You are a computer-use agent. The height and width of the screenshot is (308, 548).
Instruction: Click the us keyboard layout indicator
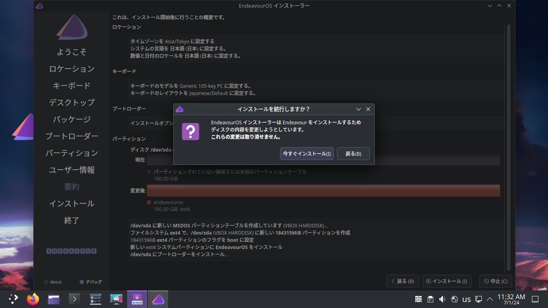coord(466,299)
